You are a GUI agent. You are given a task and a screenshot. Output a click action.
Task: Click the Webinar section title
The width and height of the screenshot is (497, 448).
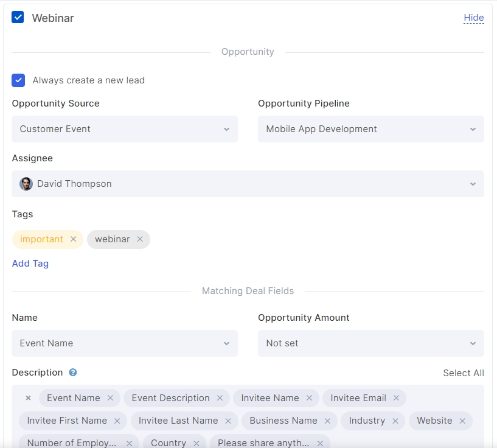(x=53, y=18)
